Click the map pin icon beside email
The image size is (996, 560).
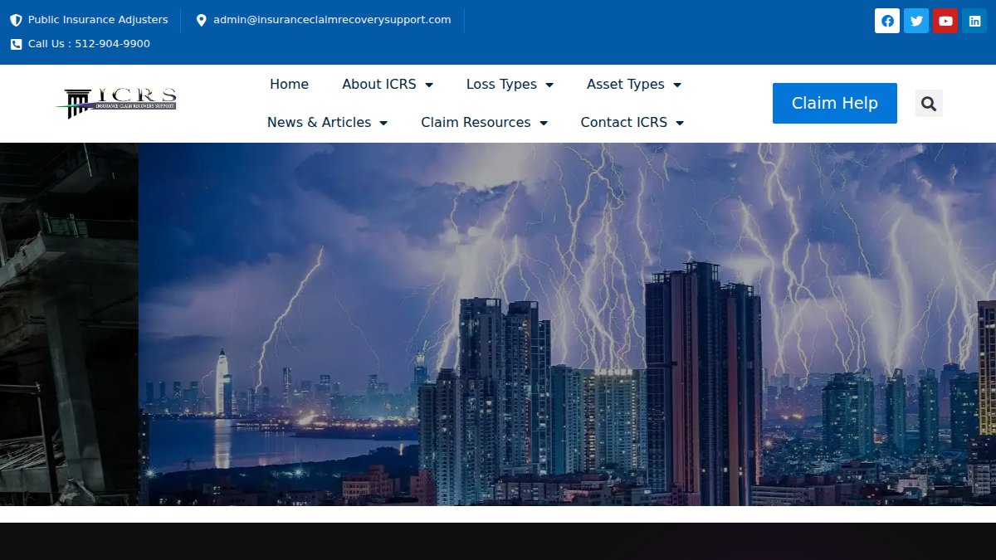(201, 20)
